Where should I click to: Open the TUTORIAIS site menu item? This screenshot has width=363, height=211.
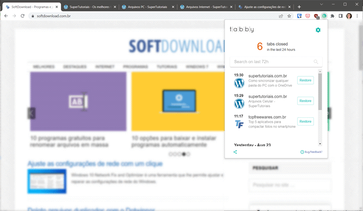[x=166, y=66]
